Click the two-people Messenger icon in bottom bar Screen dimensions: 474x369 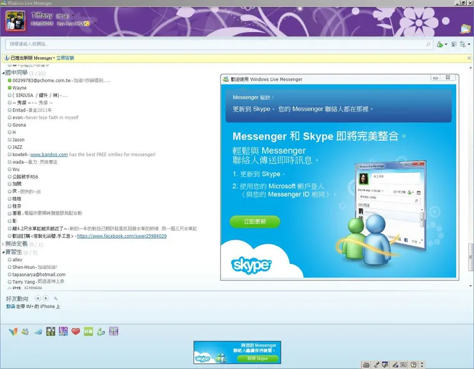(x=25, y=331)
